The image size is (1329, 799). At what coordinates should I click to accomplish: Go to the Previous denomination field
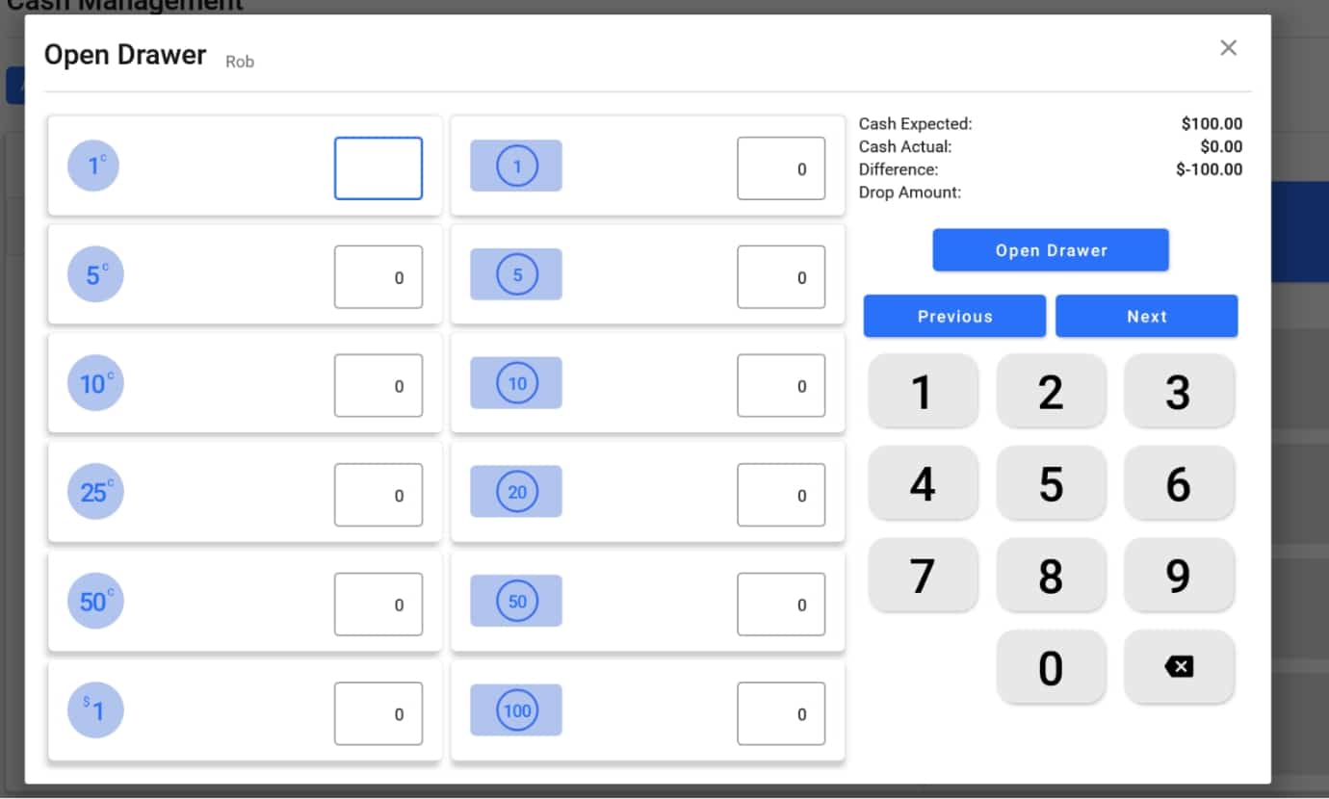click(954, 316)
